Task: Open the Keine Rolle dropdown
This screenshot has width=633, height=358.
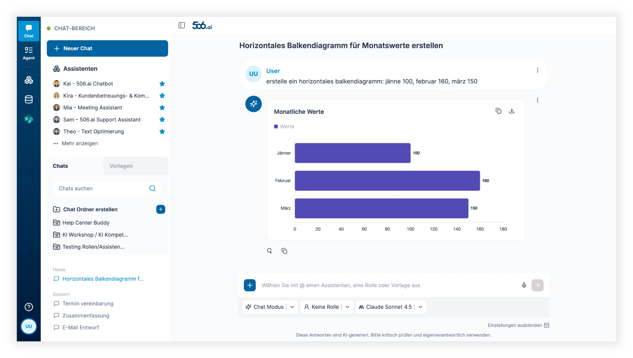Action: pos(327,307)
